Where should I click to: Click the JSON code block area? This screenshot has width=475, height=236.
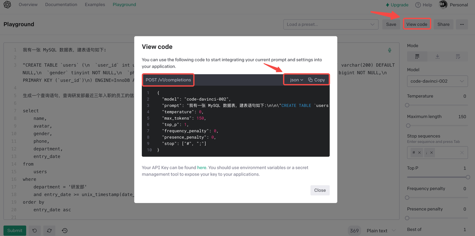tap(236, 121)
